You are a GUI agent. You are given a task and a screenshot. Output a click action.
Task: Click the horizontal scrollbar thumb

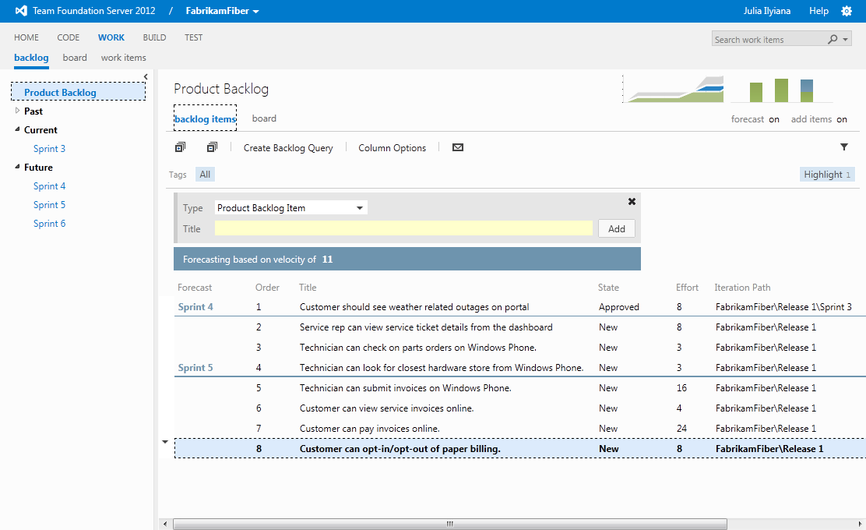[449, 524]
